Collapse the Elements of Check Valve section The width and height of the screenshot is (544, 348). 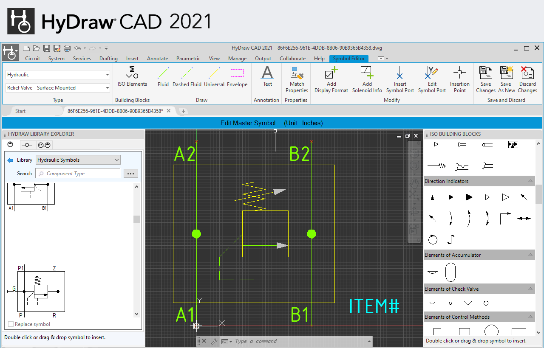[530, 289]
